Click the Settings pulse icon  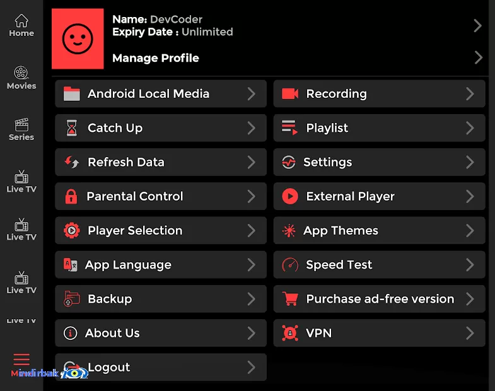click(x=289, y=162)
